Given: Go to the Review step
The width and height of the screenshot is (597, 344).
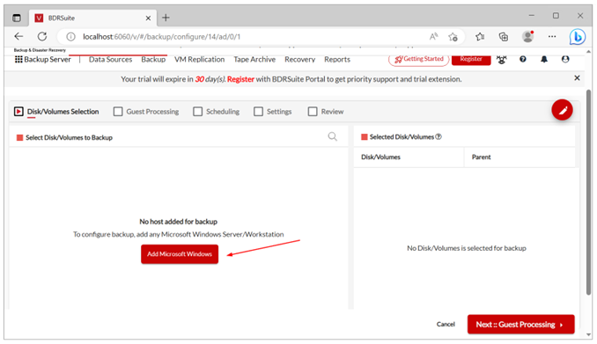Looking at the screenshot, I should (326, 112).
